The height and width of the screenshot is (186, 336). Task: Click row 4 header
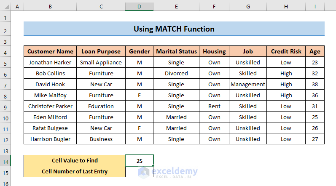point(5,51)
